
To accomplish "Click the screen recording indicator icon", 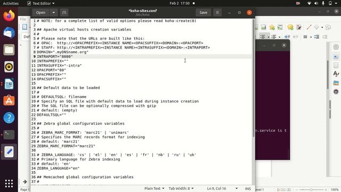I will click(x=298, y=3).
